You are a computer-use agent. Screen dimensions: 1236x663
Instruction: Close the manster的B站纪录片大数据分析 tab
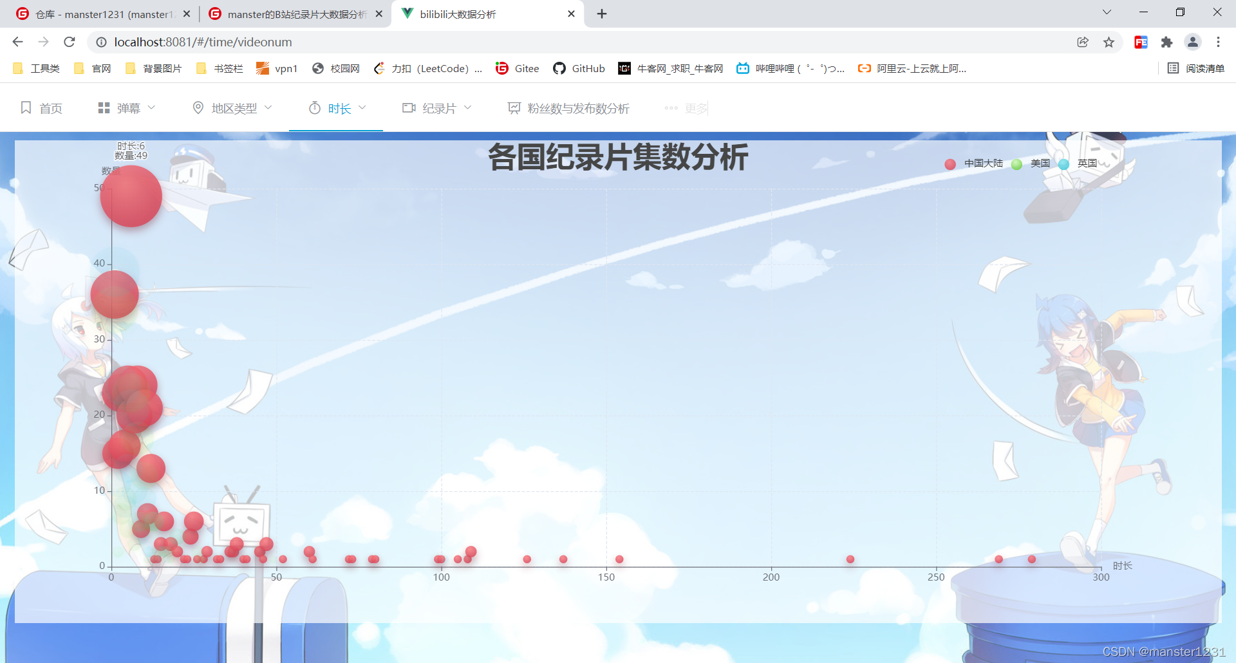pyautogui.click(x=379, y=14)
